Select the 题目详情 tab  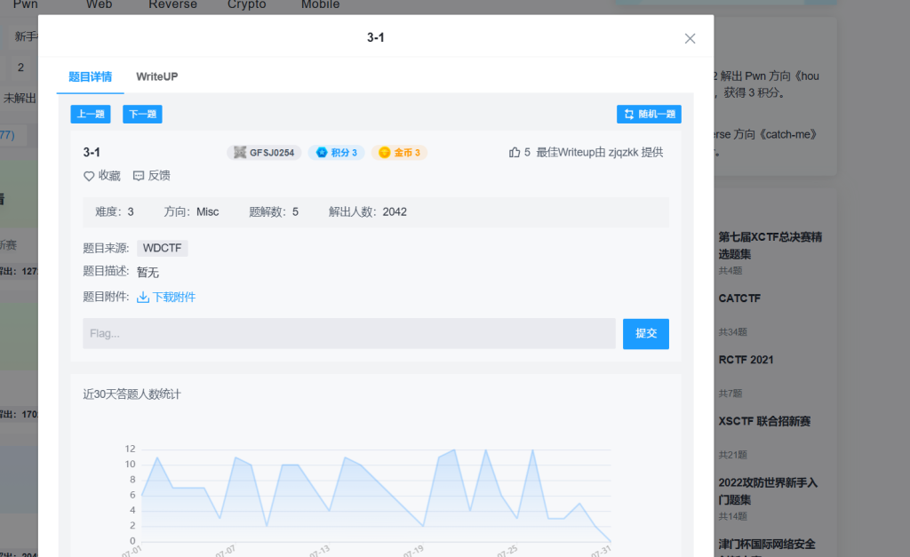click(90, 76)
